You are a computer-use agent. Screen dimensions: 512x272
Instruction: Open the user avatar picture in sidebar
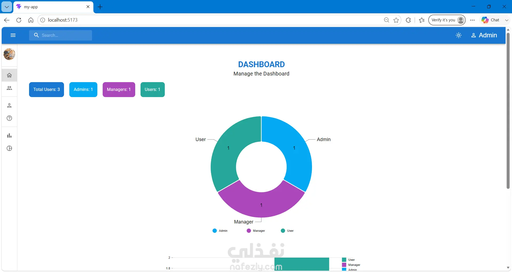9,54
